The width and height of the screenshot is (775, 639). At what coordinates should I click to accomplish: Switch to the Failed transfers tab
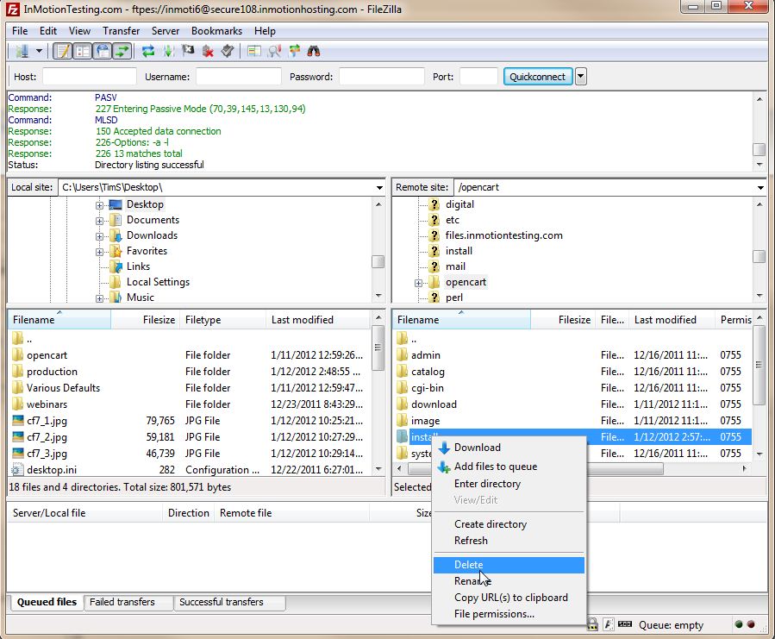[x=122, y=602]
